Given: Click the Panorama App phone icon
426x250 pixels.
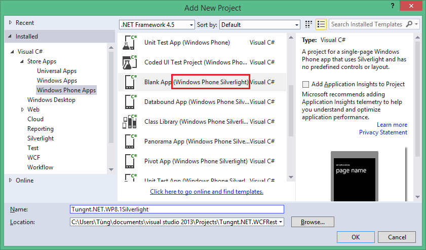Looking at the screenshot, I should [x=130, y=141].
